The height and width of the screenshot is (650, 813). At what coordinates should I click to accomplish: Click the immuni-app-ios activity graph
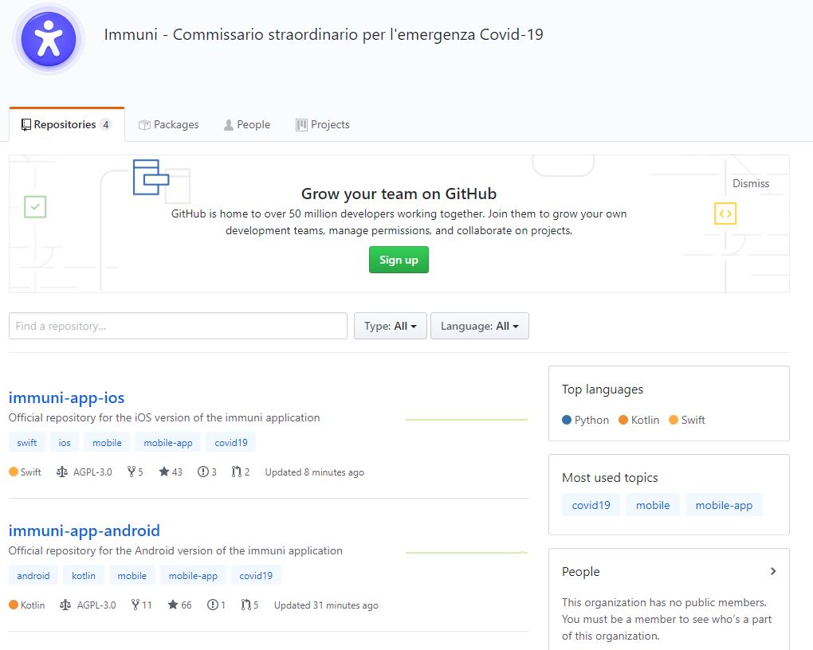466,419
